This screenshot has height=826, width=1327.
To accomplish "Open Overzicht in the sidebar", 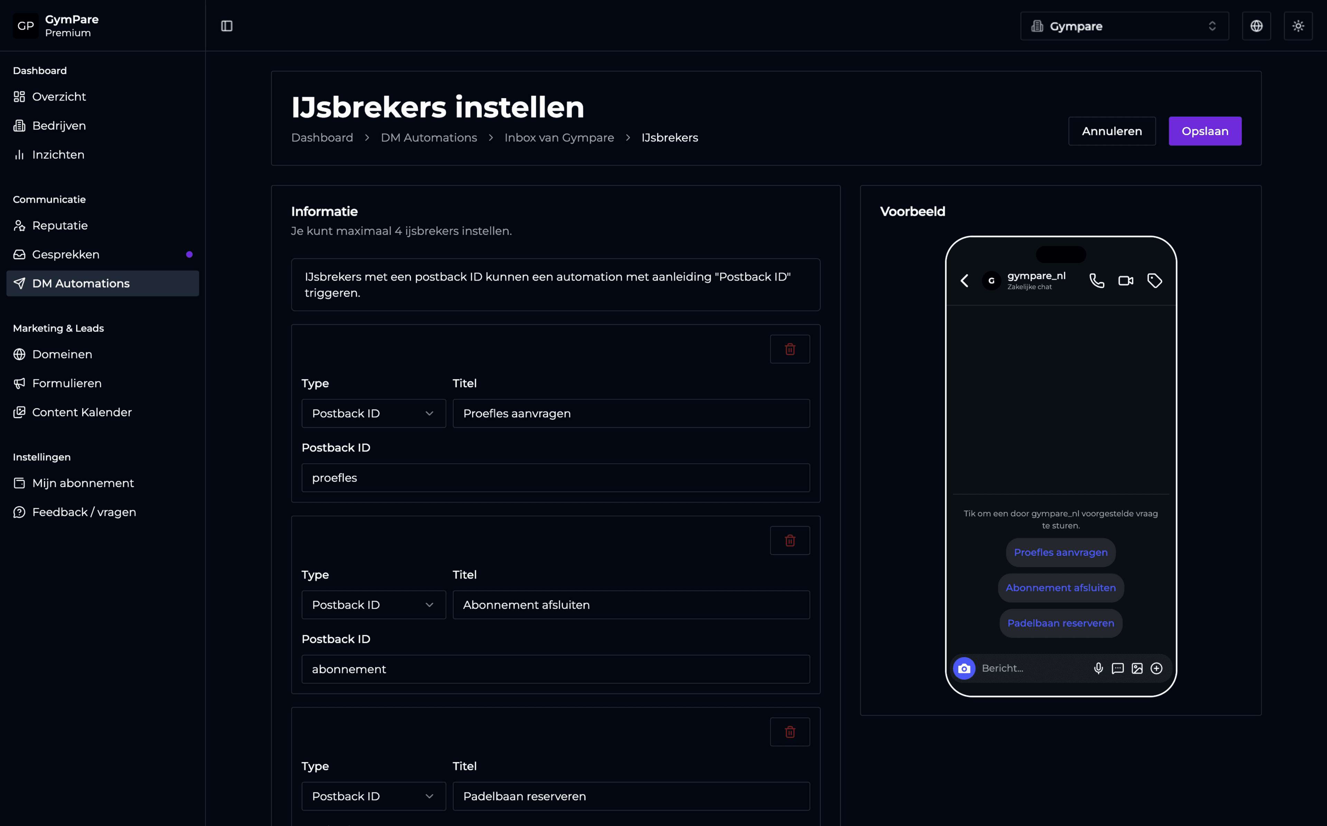I will point(103,97).
